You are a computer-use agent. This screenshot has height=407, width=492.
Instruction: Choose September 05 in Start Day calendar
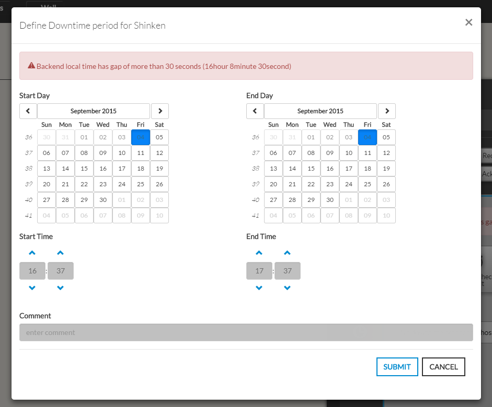click(x=159, y=137)
